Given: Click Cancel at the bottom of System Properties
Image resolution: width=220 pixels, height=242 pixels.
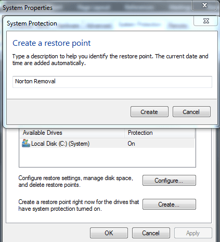Looking at the screenshot, I should point(151,233).
